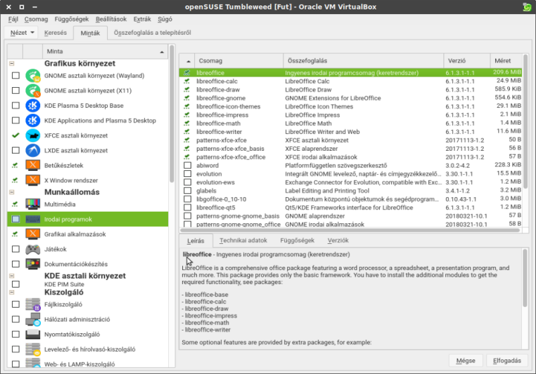This screenshot has height=374, width=536.
Task: Click the description pane vertical scrollbar
Action: point(525,279)
